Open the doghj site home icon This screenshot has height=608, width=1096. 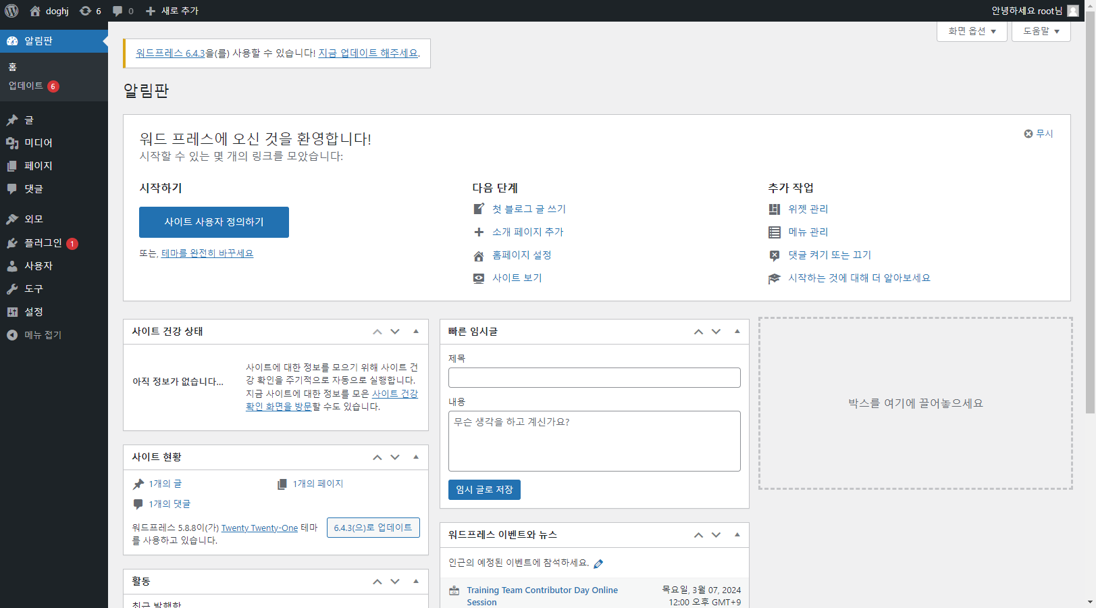(35, 11)
